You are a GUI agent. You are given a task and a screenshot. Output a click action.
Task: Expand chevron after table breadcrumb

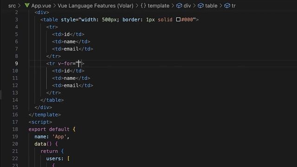pos(221,6)
